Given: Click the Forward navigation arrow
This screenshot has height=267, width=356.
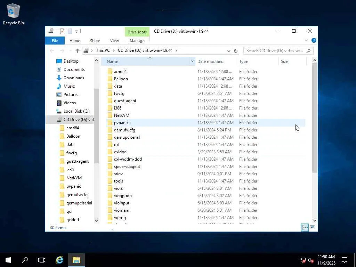Looking at the screenshot, I should [x=62, y=51].
